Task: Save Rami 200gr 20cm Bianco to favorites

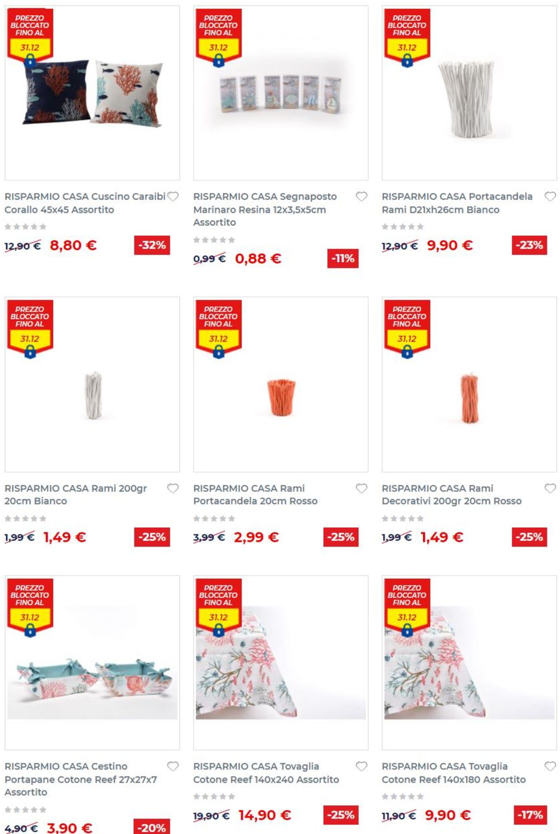Action: [173, 488]
